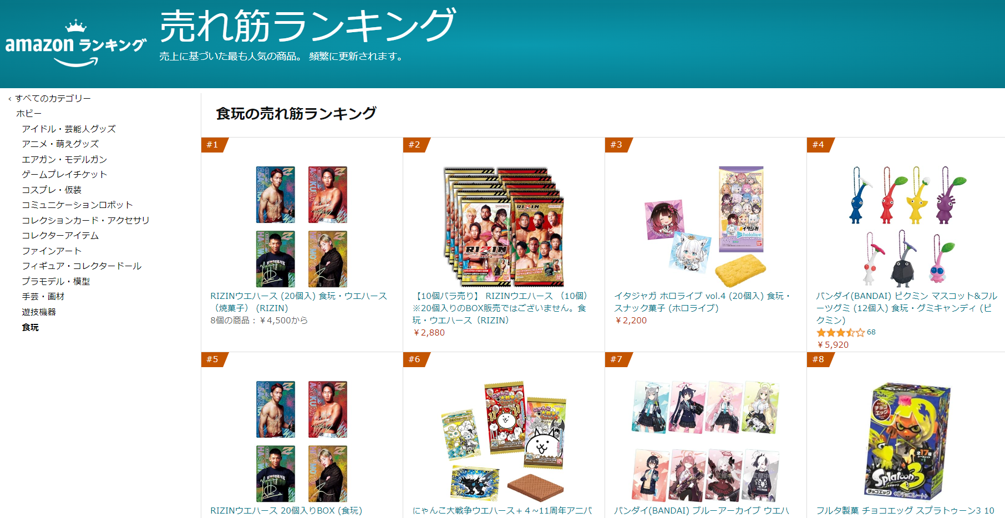Open RIZINウエハース (20個入) title link
This screenshot has width=1005, height=518.
click(299, 302)
